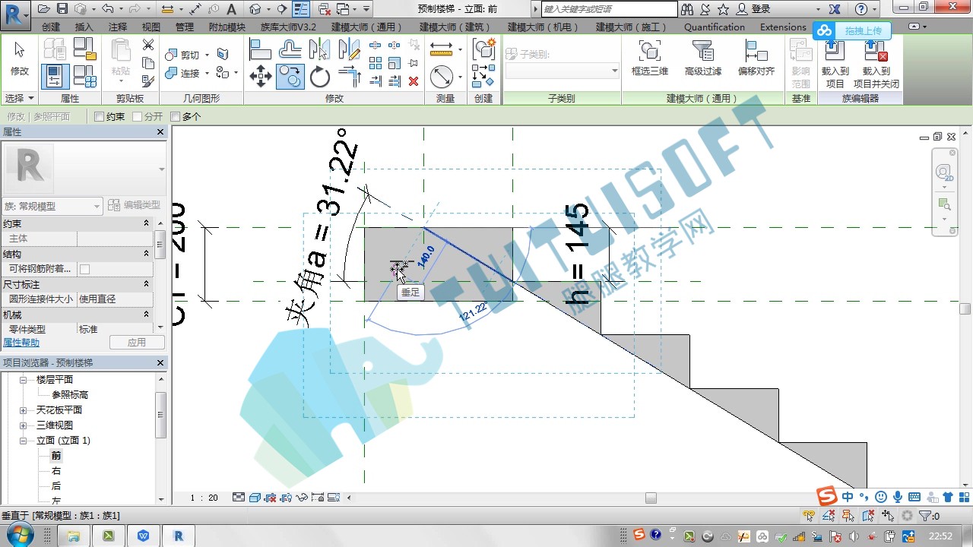Viewport: 973px width, 547px height.
Task: Click the Trim/Extend to Corner icon
Action: coord(349,76)
